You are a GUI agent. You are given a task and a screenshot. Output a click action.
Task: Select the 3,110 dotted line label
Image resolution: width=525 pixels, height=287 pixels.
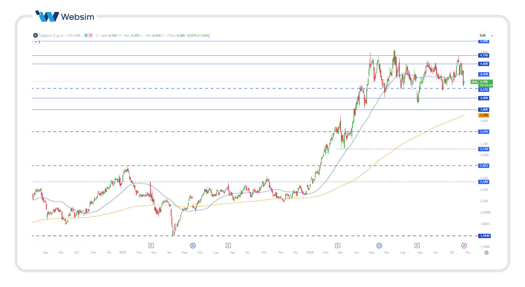click(x=484, y=149)
